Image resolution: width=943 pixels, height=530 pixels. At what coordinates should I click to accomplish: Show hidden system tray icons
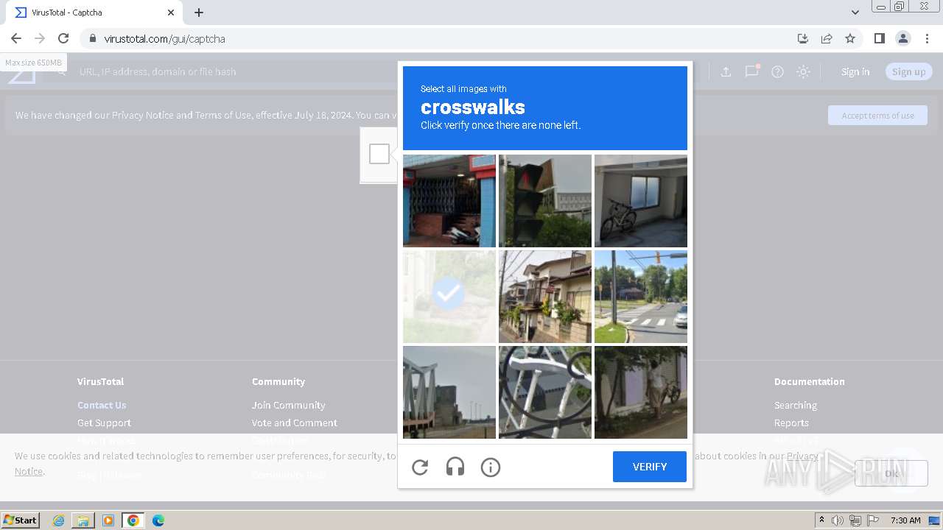pyautogui.click(x=821, y=520)
